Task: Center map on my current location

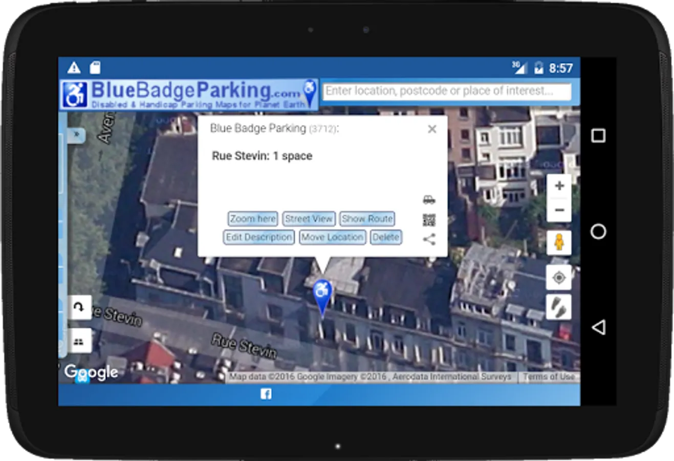Action: [559, 278]
